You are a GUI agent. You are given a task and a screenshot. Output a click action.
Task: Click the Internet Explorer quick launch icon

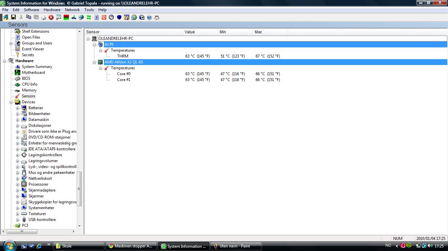39,246
